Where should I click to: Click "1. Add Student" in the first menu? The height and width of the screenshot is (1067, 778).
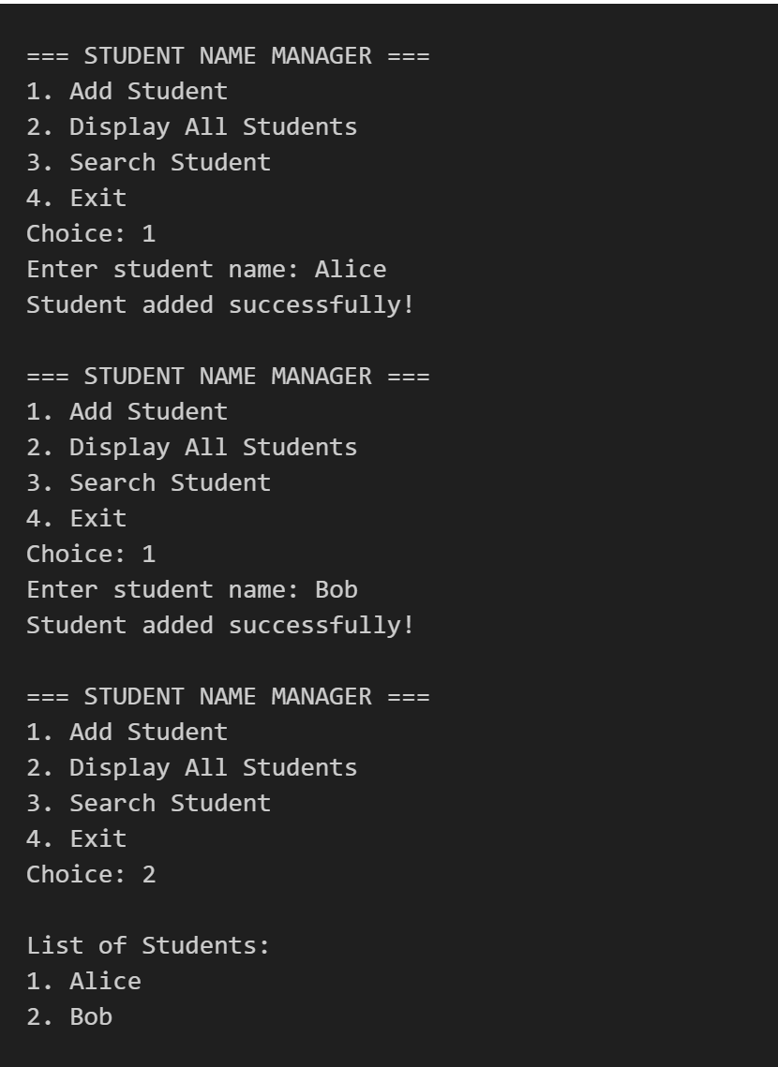pos(127,92)
